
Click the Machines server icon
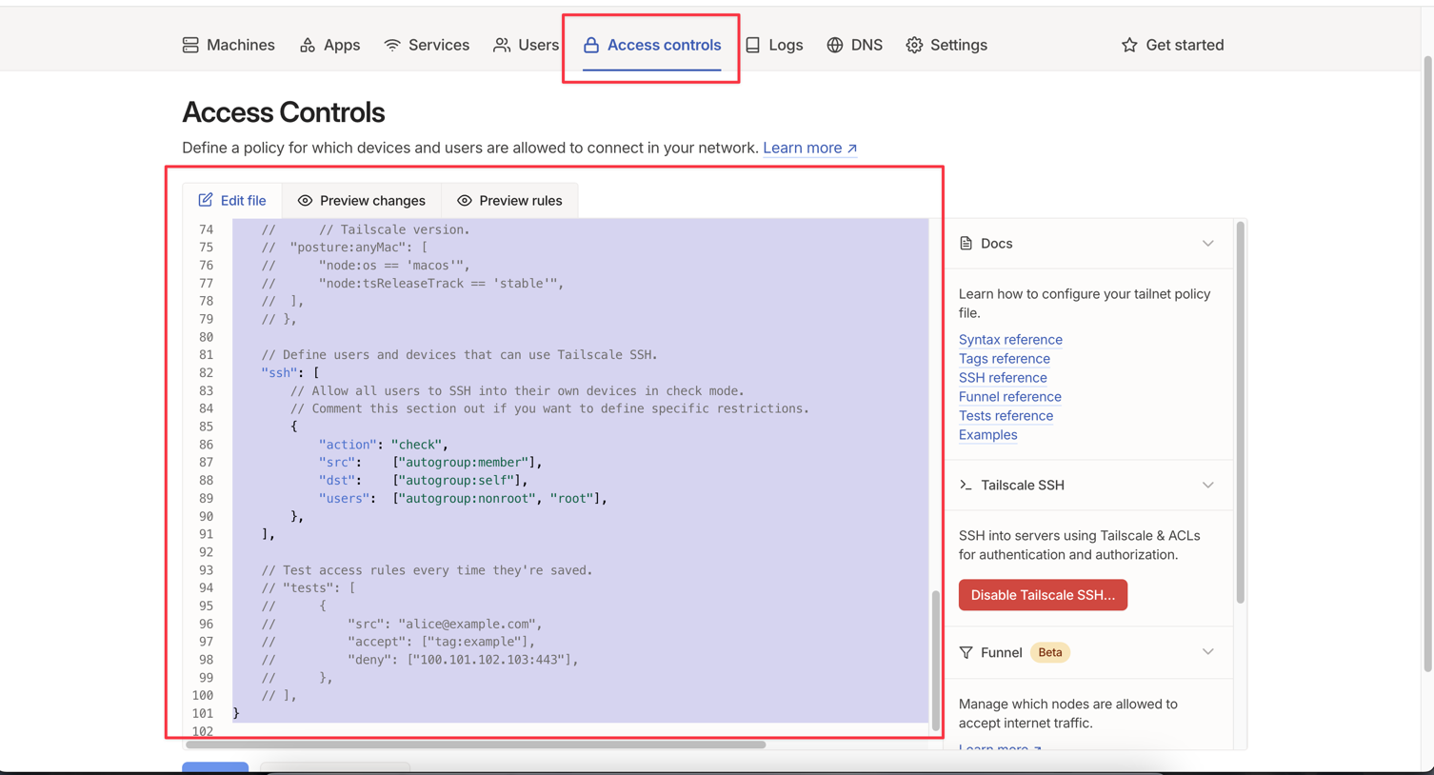tap(190, 45)
